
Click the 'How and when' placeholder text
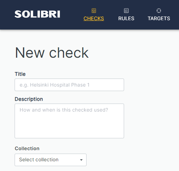(64, 110)
